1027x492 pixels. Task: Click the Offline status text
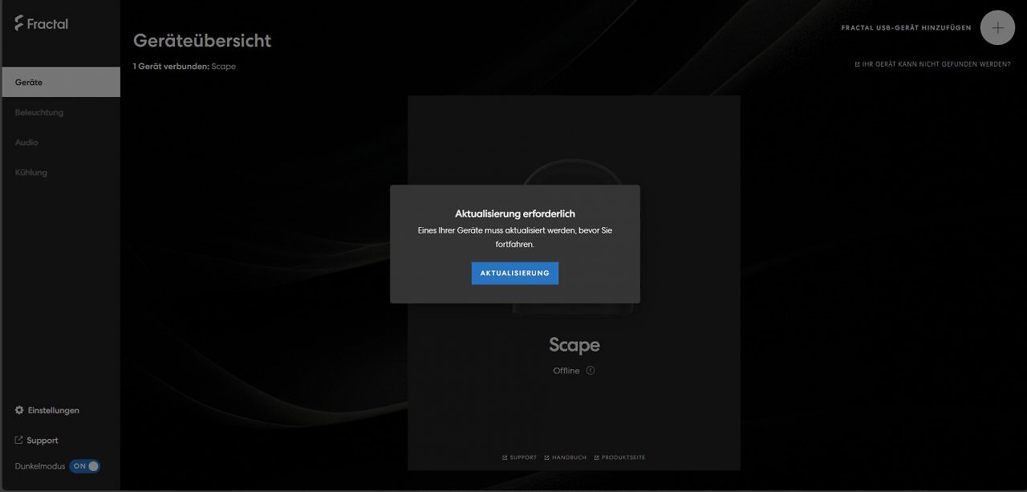click(x=566, y=371)
